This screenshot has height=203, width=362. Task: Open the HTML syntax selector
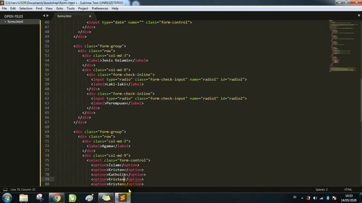348,189
